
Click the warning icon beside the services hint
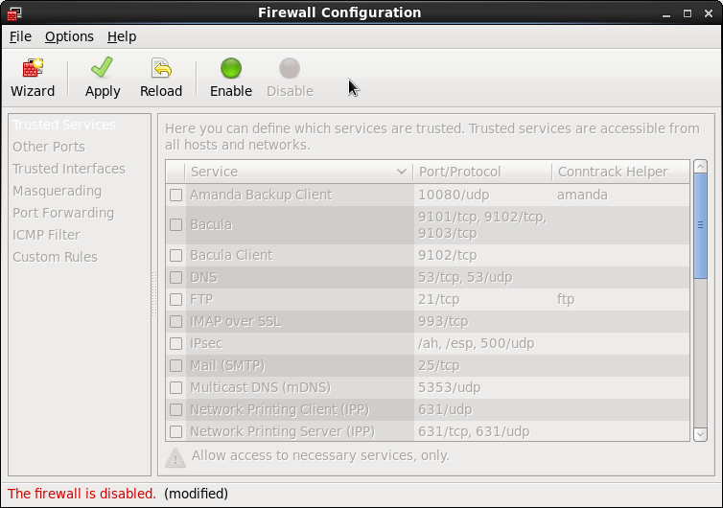pos(175,457)
